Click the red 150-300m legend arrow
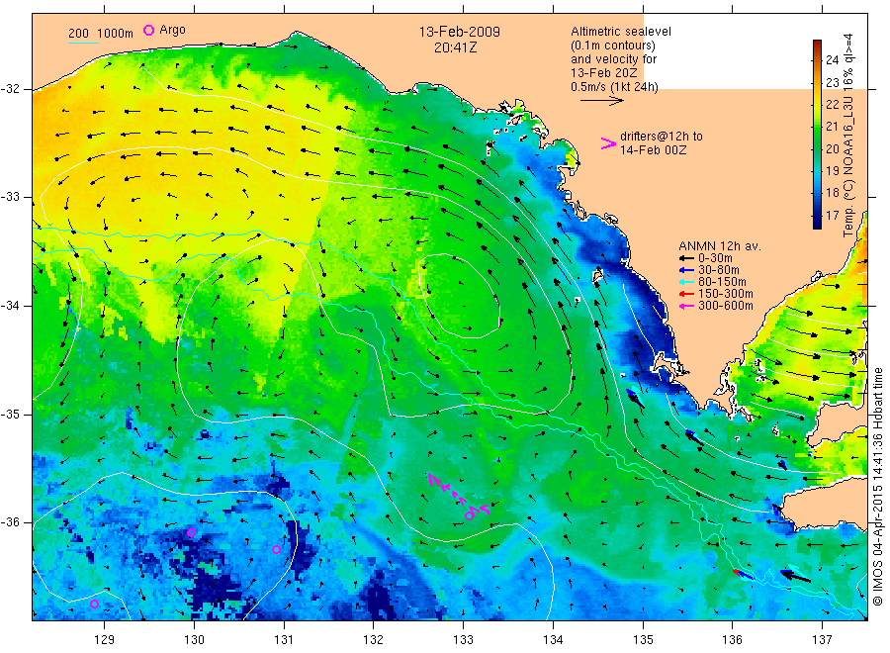890x653 pixels. point(687,294)
